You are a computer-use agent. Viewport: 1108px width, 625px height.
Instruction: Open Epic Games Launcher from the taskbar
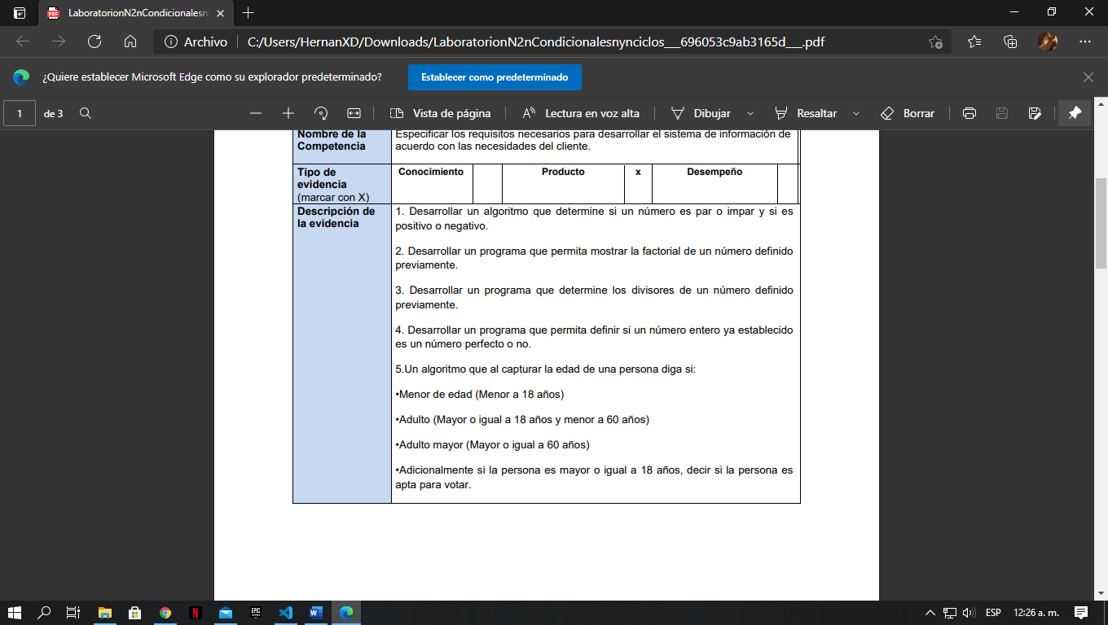point(256,612)
